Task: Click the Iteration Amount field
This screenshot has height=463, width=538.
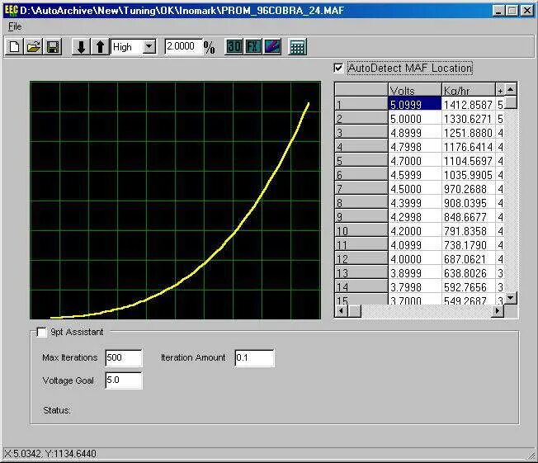Action: [254, 358]
